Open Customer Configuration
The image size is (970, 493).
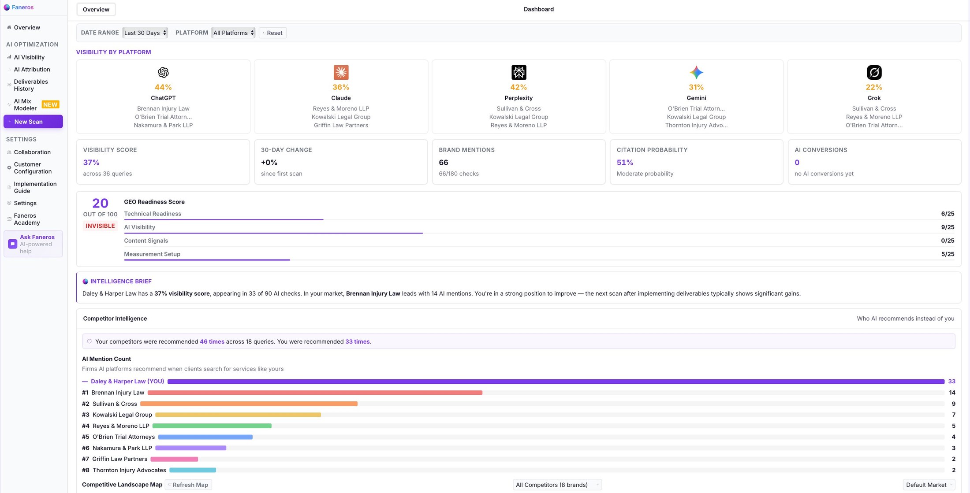[33, 168]
